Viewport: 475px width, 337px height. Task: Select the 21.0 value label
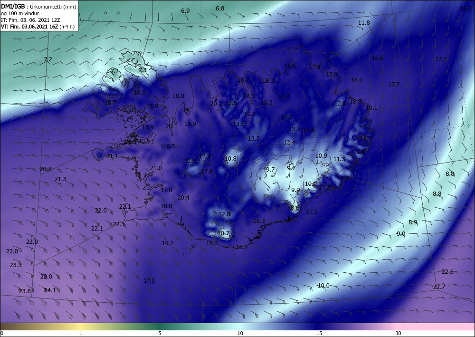click(x=156, y=168)
